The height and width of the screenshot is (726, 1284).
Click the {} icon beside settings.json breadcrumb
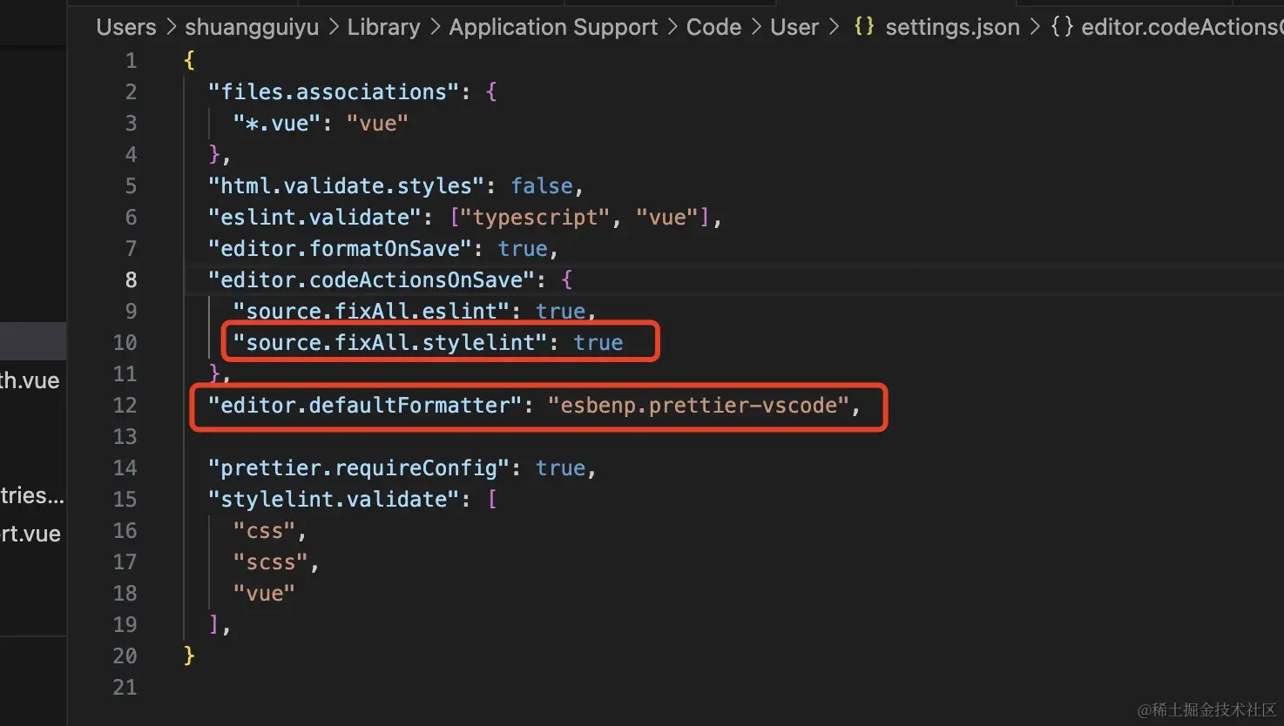coord(863,26)
